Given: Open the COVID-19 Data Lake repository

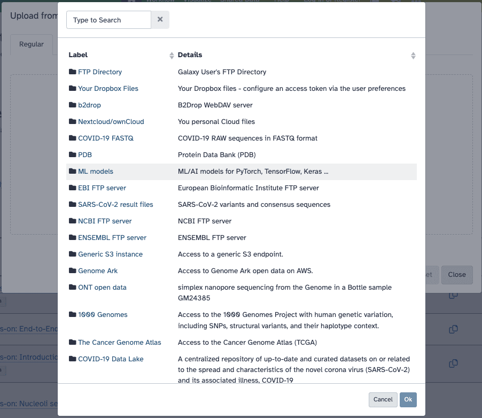Looking at the screenshot, I should (111, 359).
